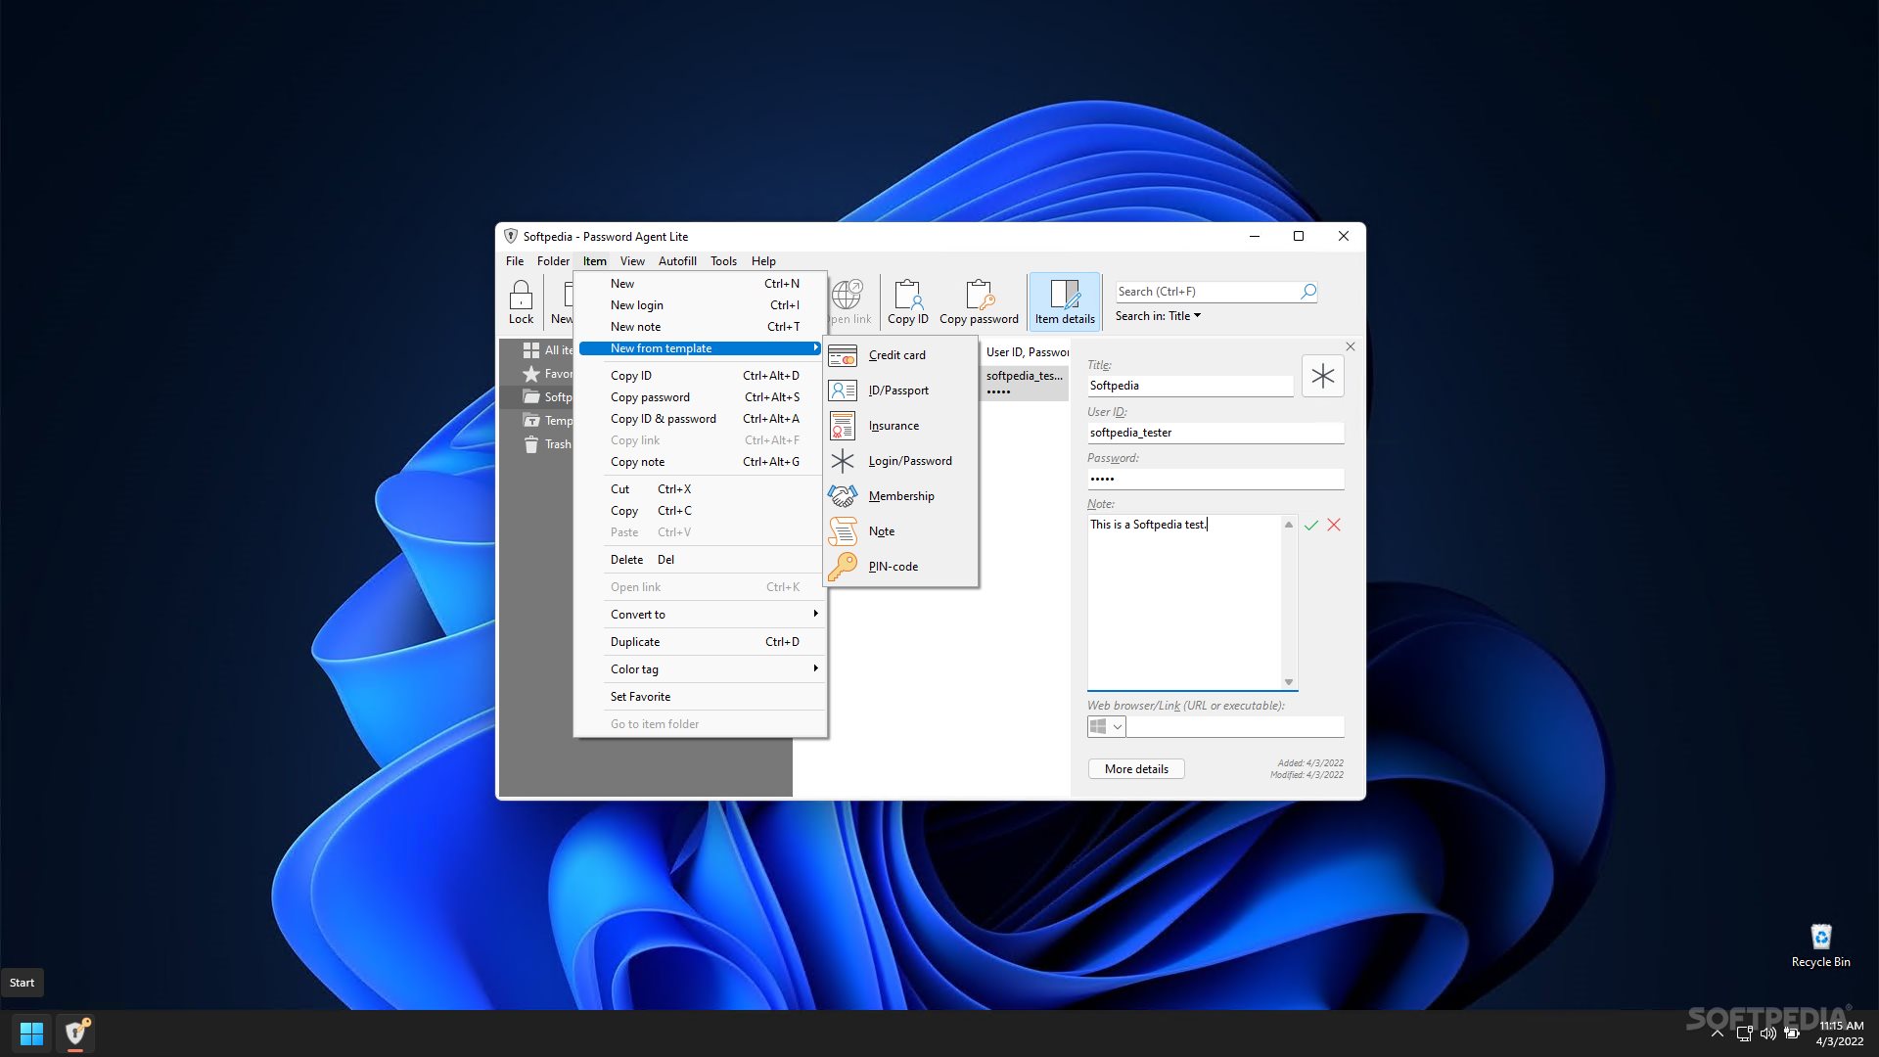Select the ID/Passport template icon
The width and height of the screenshot is (1879, 1057).
point(843,391)
